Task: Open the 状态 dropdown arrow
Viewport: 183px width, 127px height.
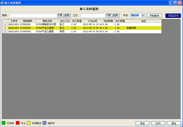Action: [x=143, y=15]
